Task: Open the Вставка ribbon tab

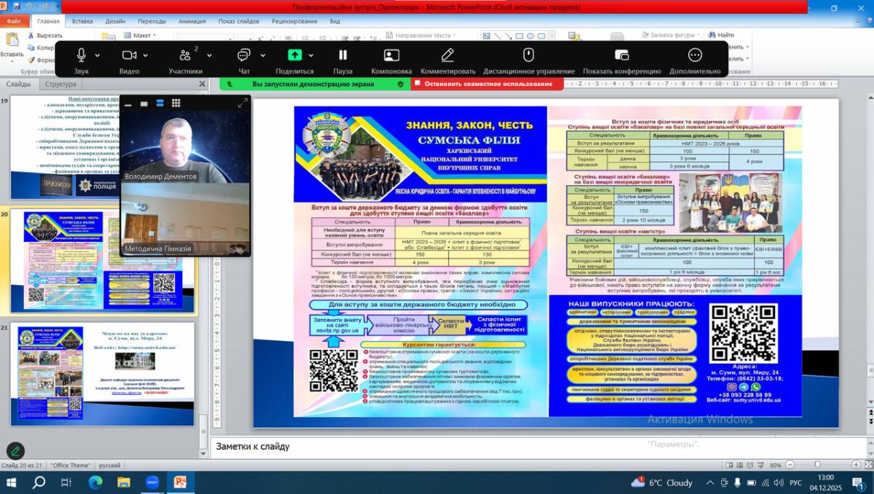Action: point(82,21)
